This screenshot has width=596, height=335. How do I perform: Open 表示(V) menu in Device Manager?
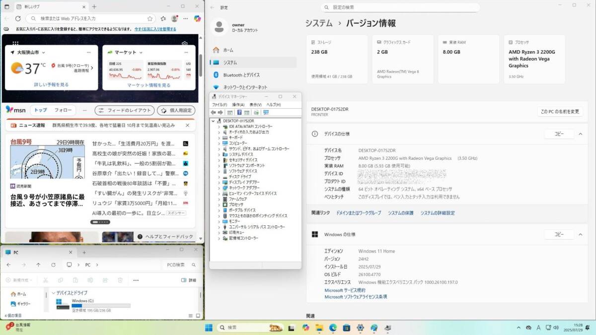click(256, 105)
